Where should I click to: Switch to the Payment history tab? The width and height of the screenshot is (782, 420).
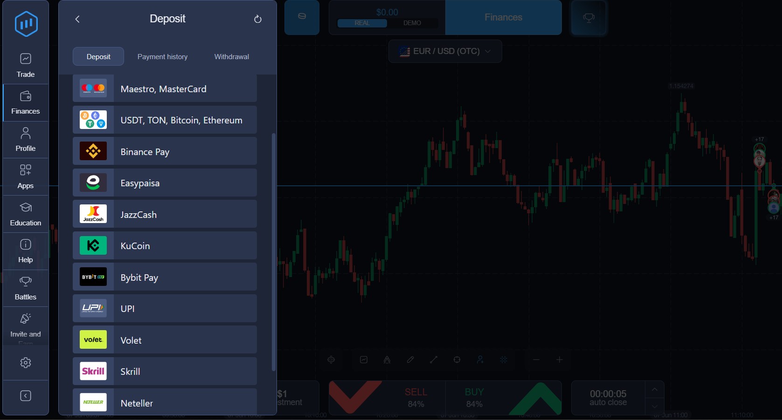click(x=162, y=56)
